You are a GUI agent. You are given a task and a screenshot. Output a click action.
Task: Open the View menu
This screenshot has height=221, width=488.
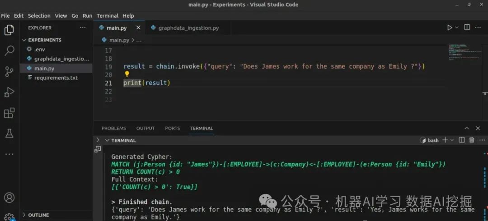tap(61, 15)
